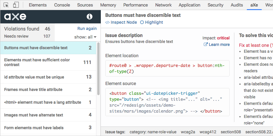
Task: Open the axe info icon
Action: [x=90, y=17]
